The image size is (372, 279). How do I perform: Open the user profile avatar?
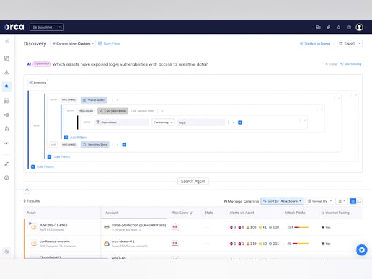[x=359, y=27]
